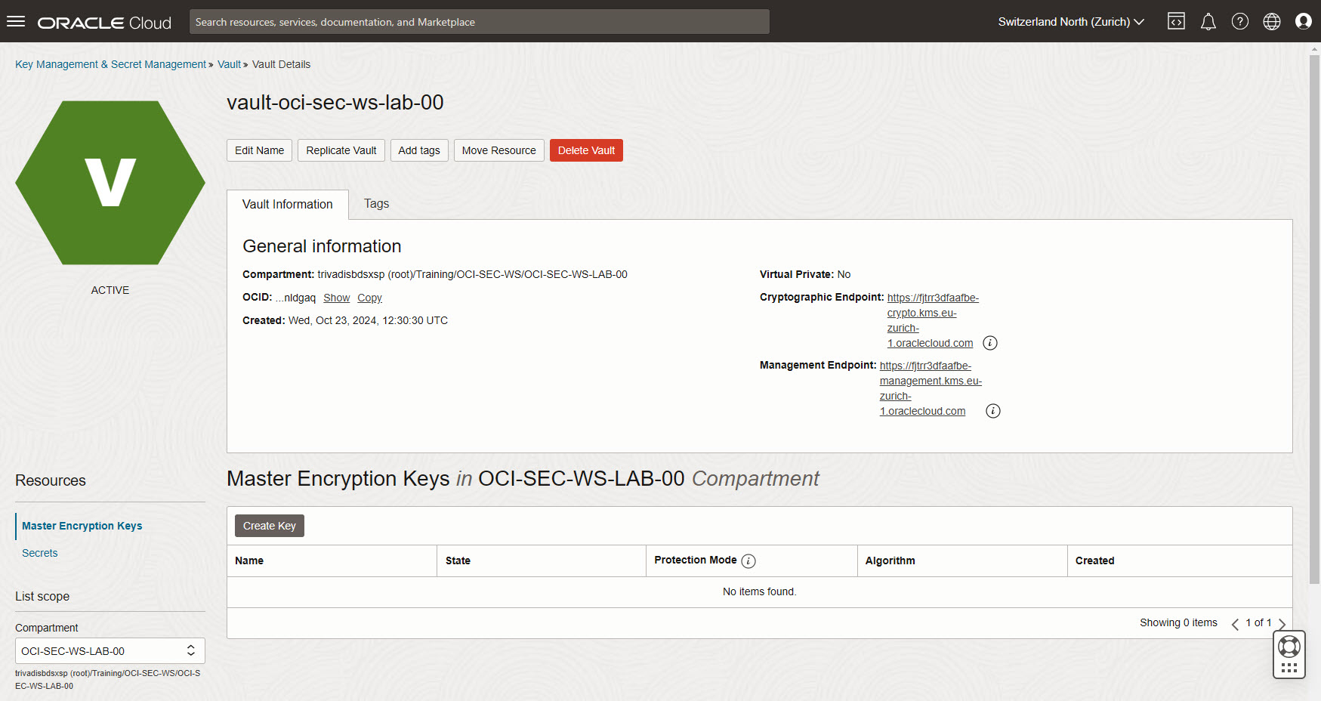The width and height of the screenshot is (1321, 701).
Task: Click the Oracle Cloud logo
Action: [x=104, y=23]
